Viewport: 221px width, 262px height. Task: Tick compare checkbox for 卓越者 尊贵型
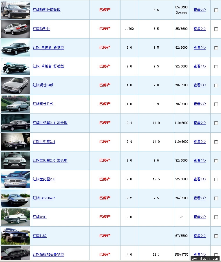(x=216, y=48)
